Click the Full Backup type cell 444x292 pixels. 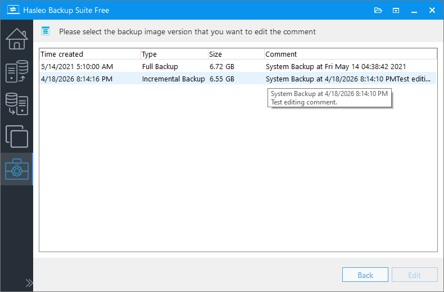160,66
